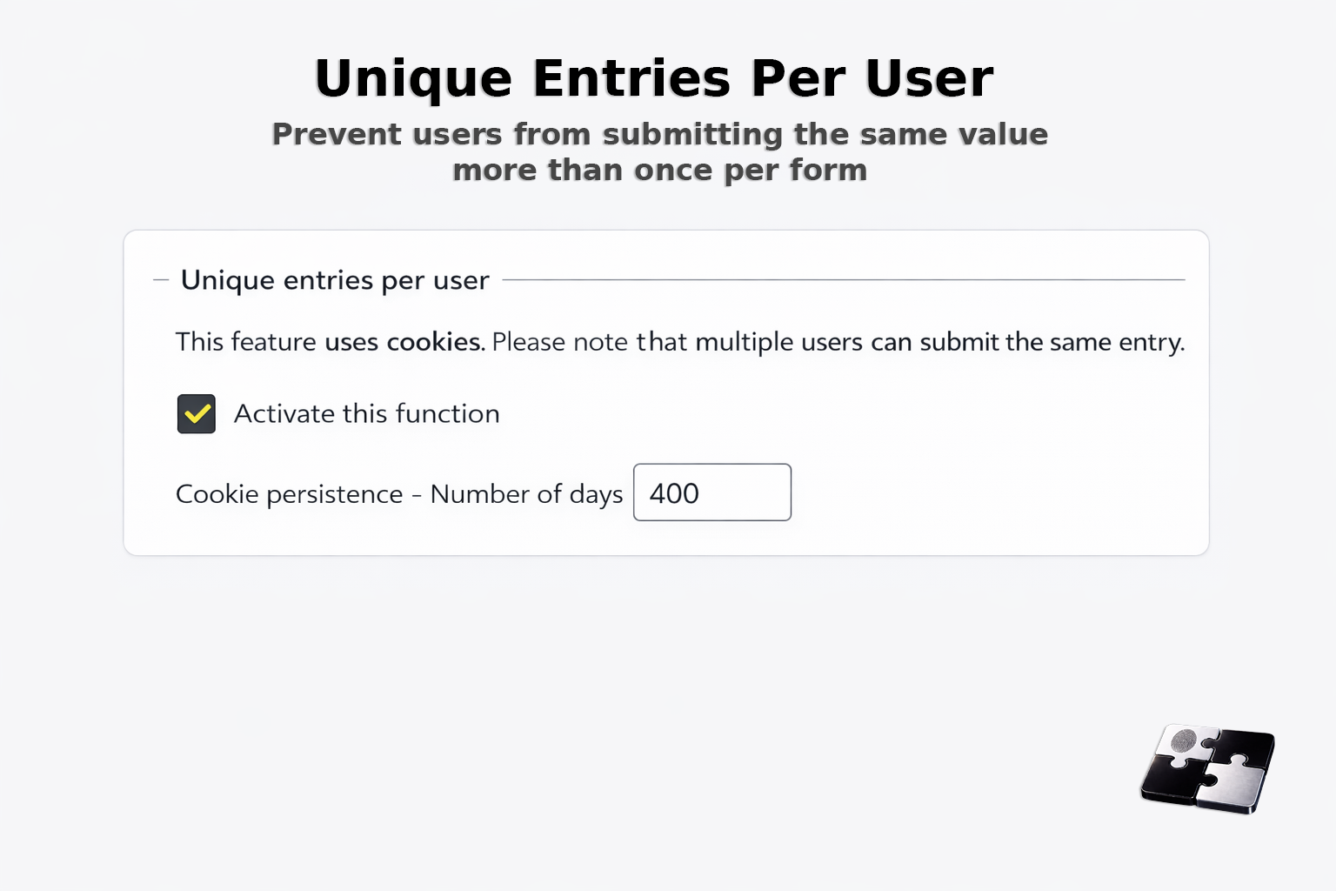Focus the Number of days input box
The image size is (1336, 891).
click(x=712, y=492)
